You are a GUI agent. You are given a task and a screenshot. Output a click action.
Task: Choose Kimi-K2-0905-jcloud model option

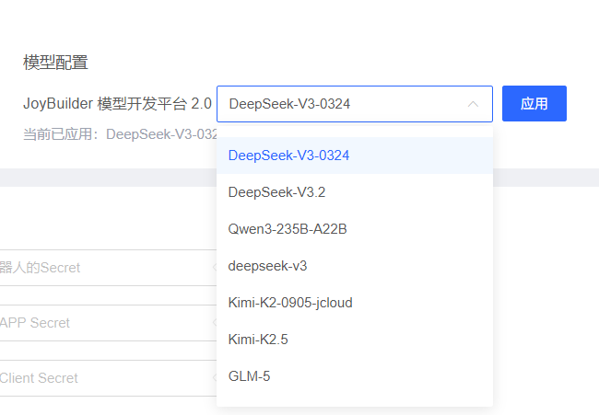pos(355,303)
